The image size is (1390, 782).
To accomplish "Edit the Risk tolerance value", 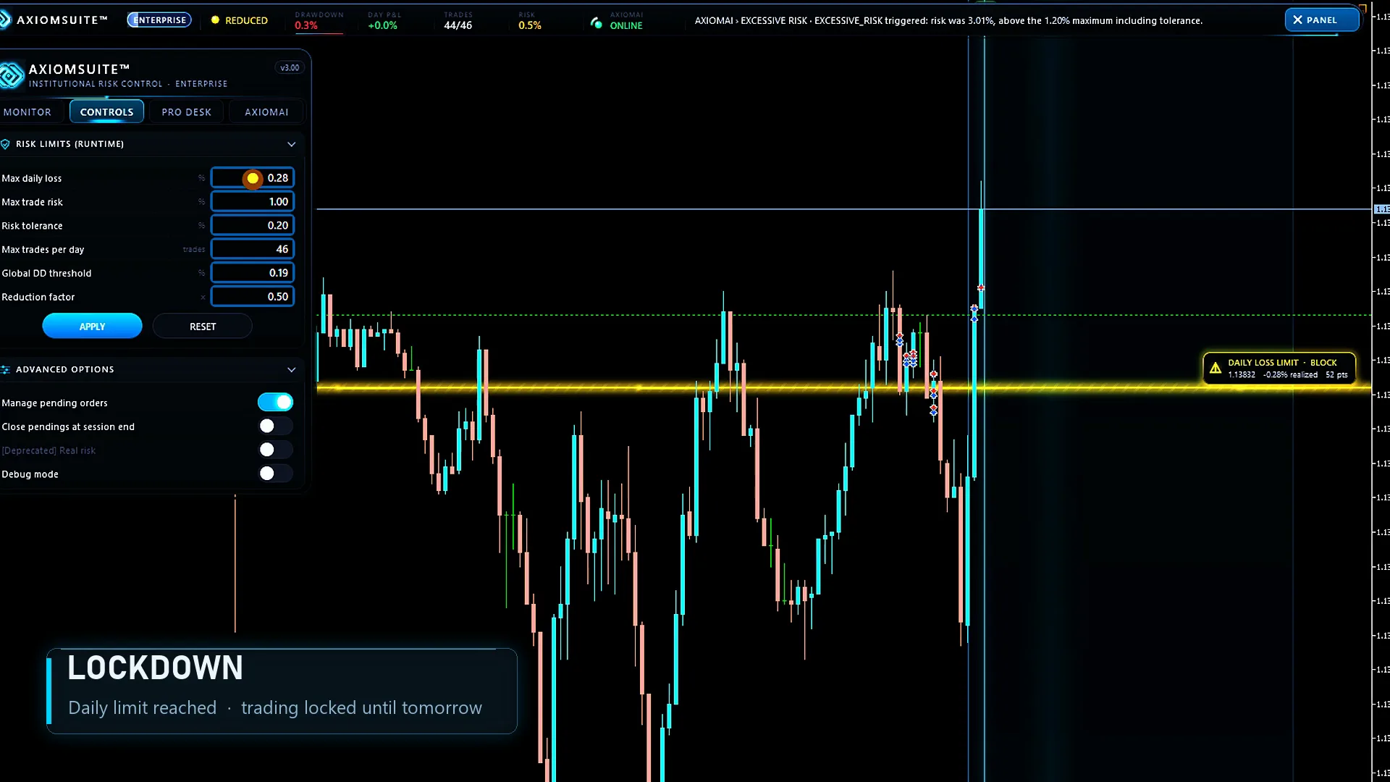I will click(253, 225).
